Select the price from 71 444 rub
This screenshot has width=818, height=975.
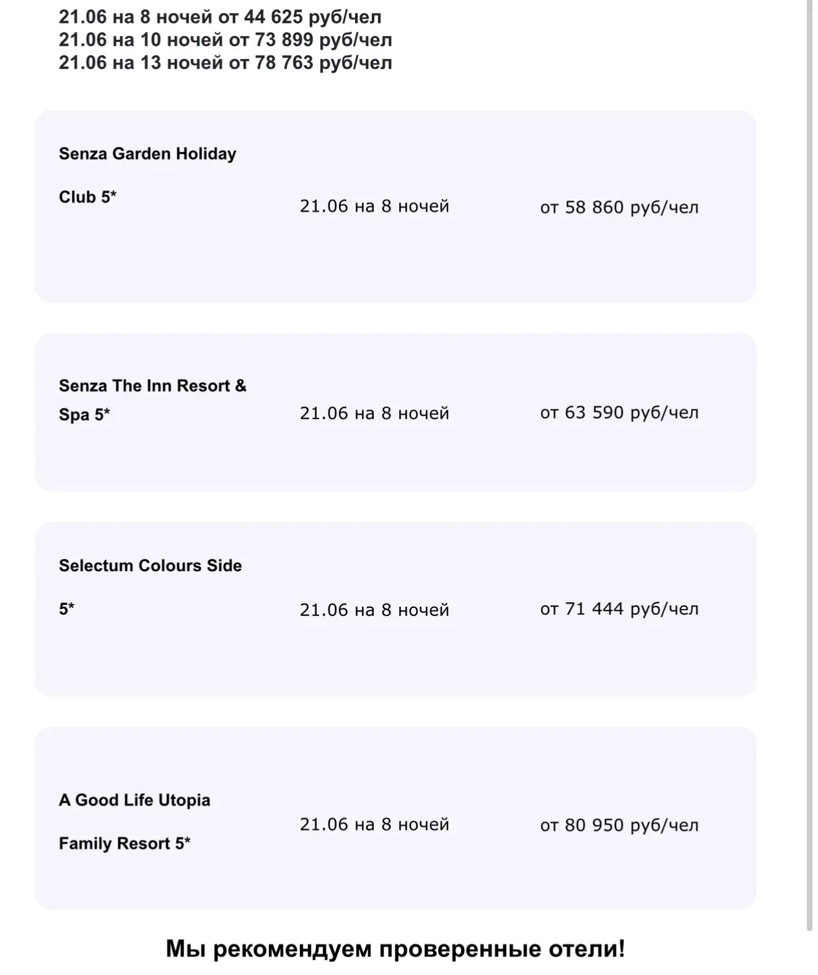(619, 609)
